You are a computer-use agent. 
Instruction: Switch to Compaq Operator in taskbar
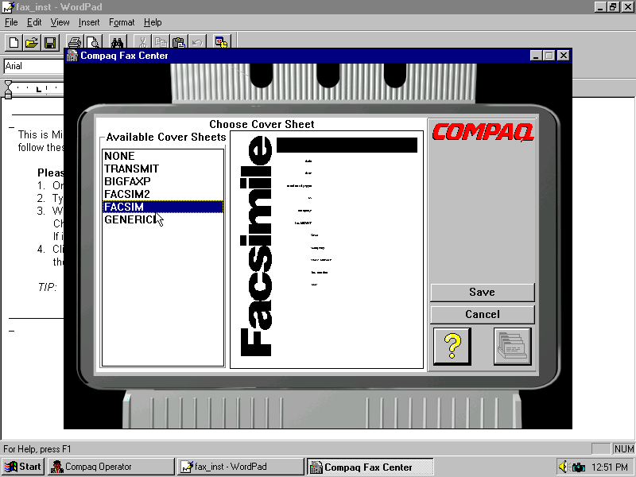coord(111,467)
